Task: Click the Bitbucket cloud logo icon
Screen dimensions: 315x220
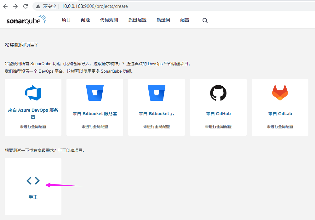Action: point(157,93)
